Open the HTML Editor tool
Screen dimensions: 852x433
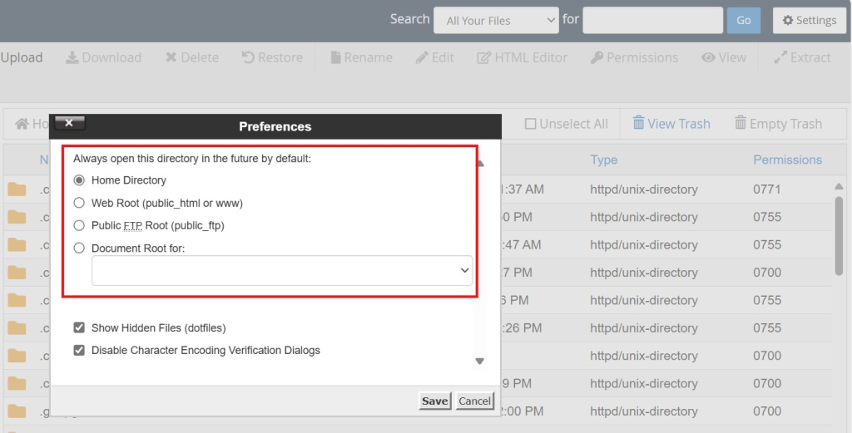tap(483, 57)
